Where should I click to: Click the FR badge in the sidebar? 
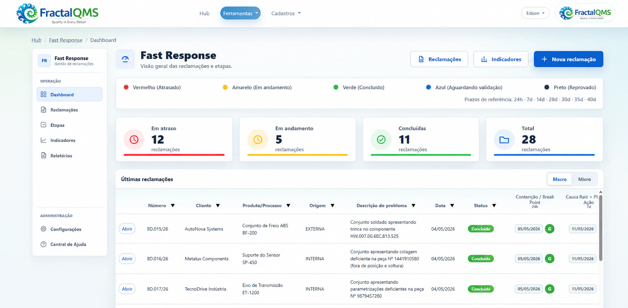pyautogui.click(x=44, y=61)
